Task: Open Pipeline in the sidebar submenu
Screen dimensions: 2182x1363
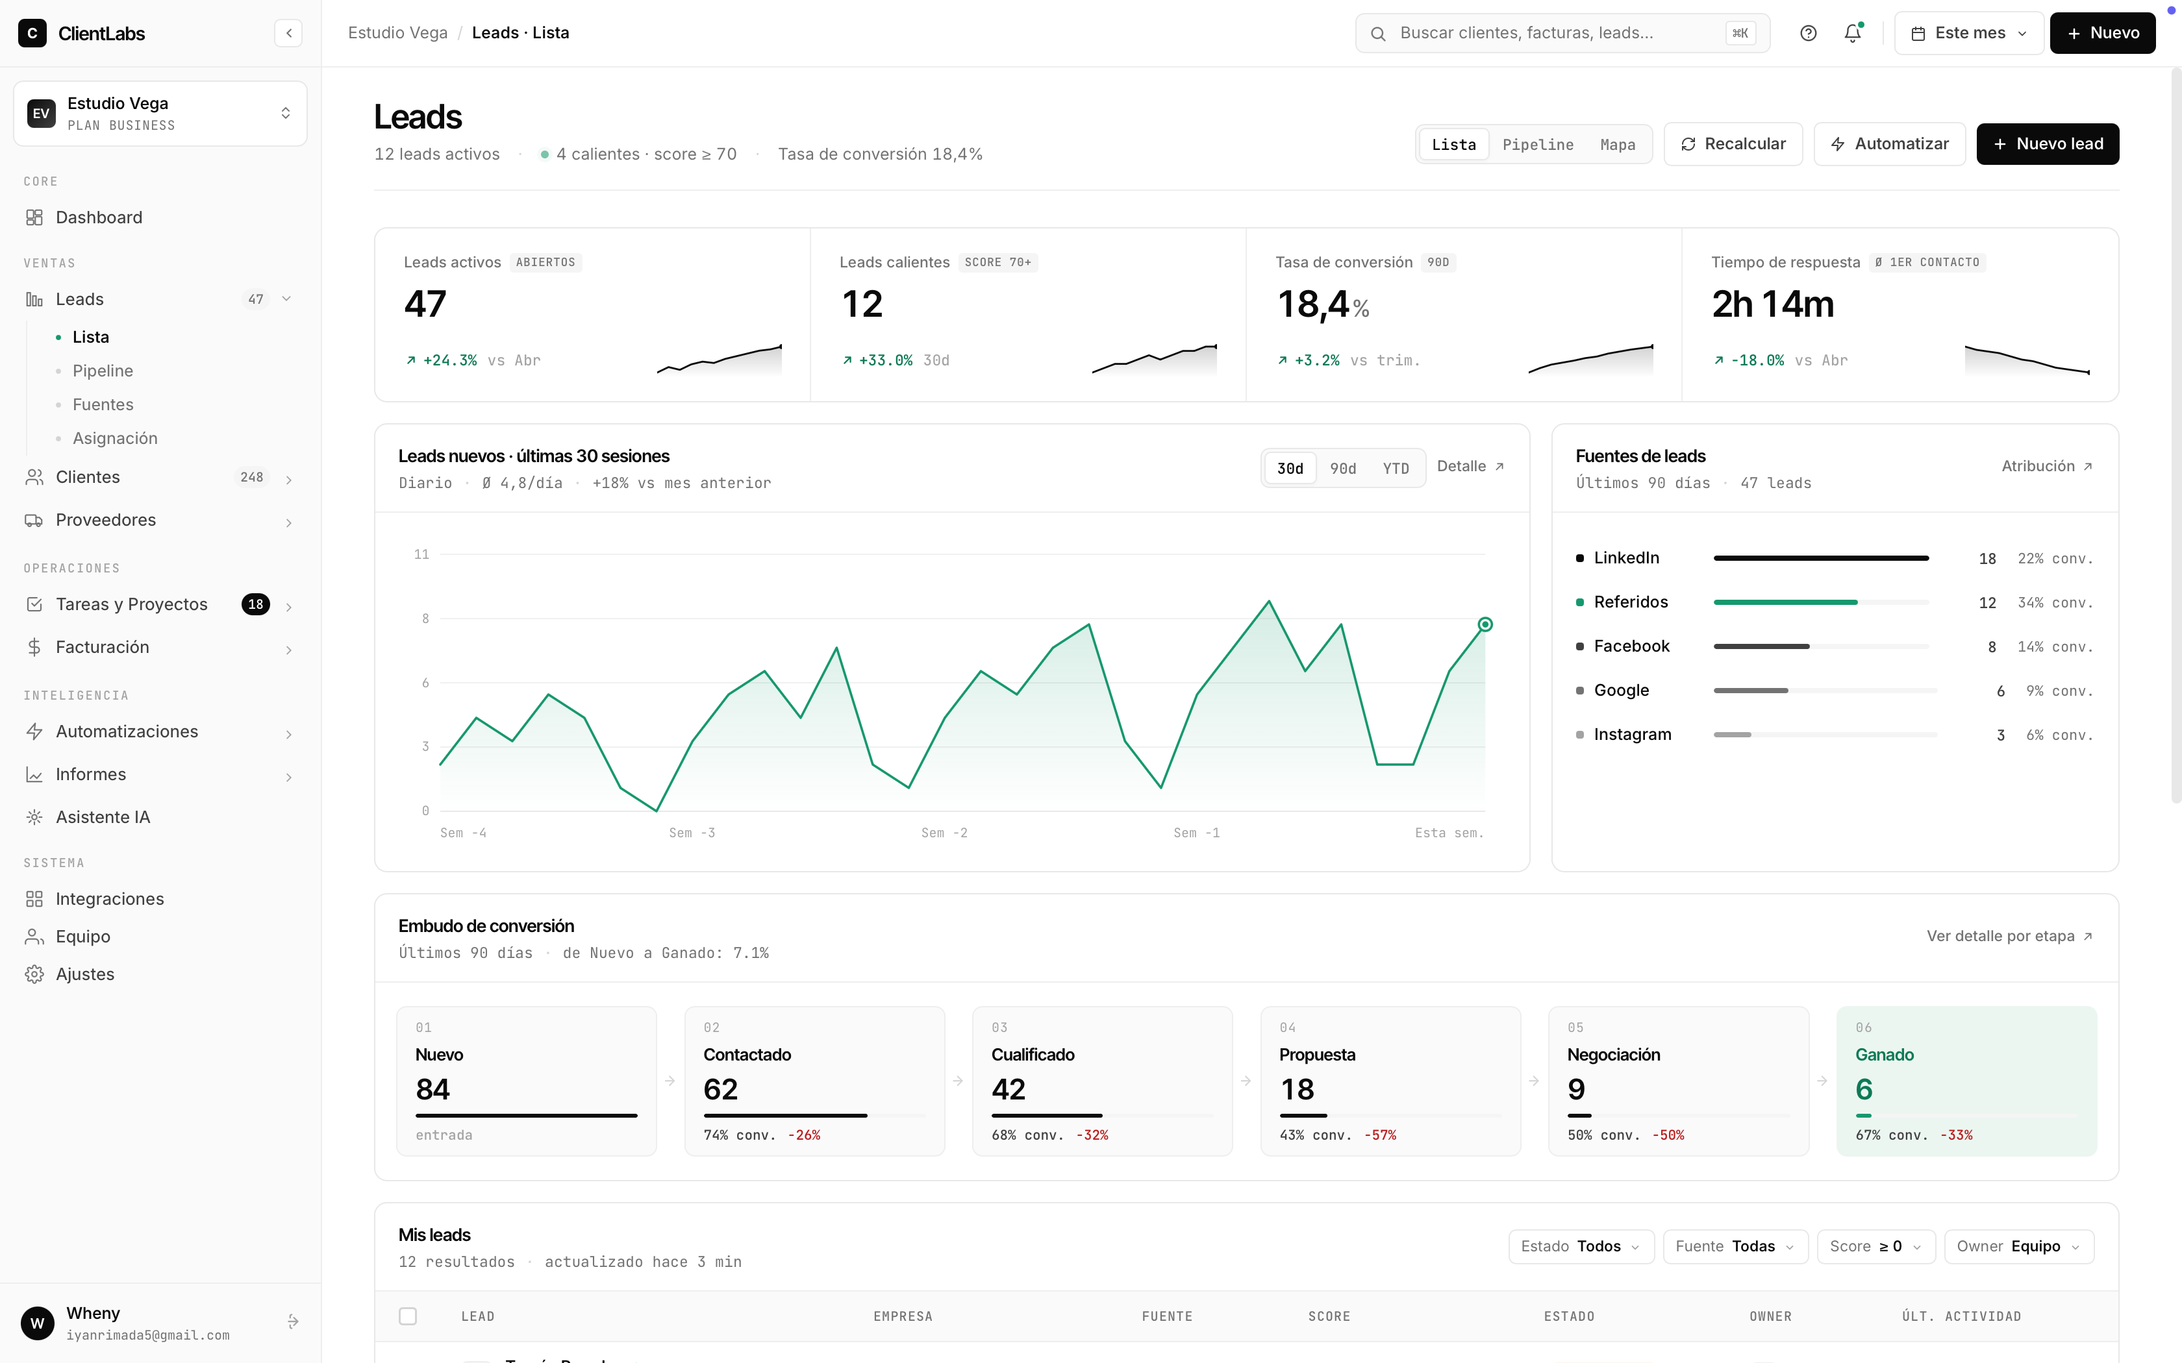Action: click(103, 371)
